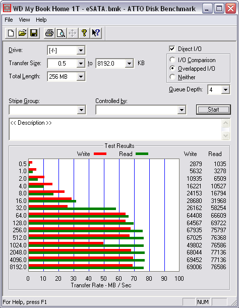This screenshot has height=308, width=239.
Task: Click the 'For Help, press F1' status text
Action: pos(25,302)
